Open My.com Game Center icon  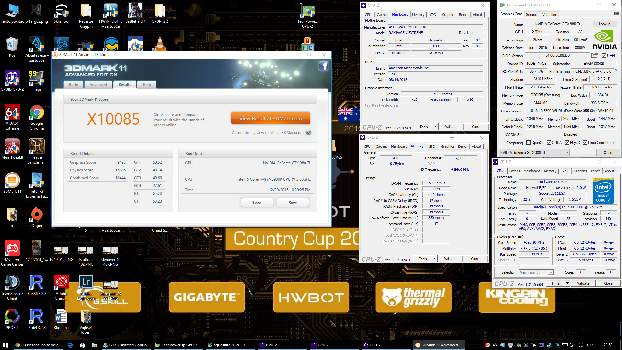12,253
